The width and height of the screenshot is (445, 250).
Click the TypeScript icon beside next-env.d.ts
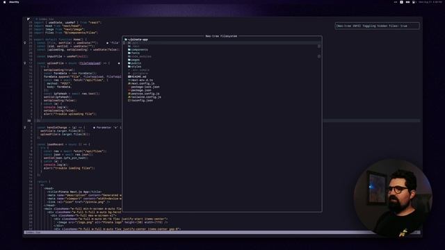129,81
